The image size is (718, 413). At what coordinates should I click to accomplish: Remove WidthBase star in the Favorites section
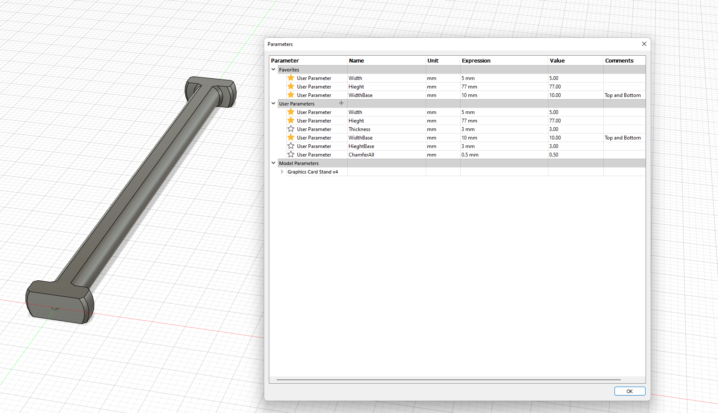[291, 95]
